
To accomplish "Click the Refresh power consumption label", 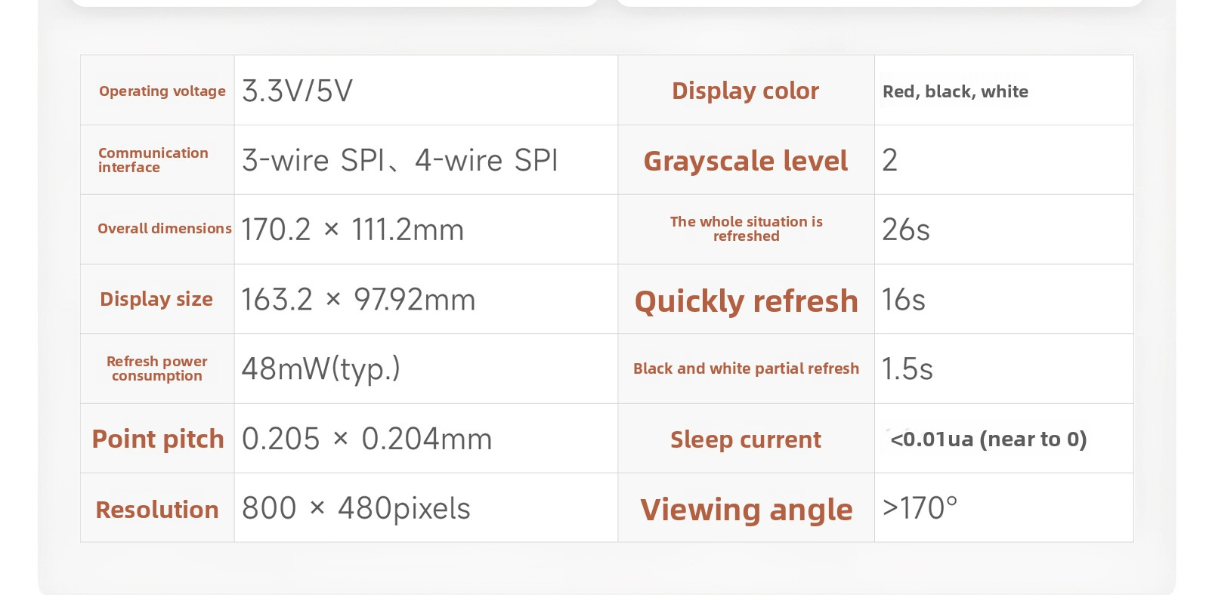I will coord(157,368).
